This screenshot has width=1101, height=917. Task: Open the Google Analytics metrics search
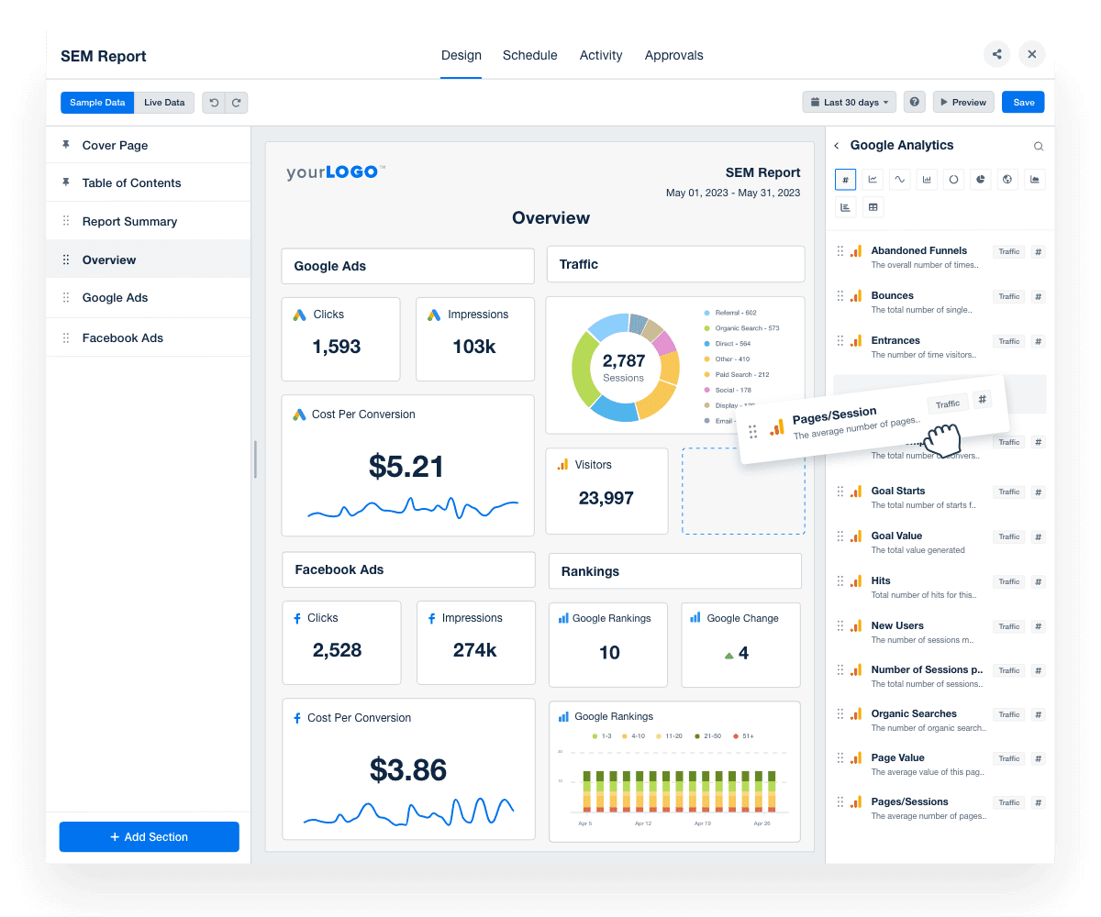coord(1038,146)
